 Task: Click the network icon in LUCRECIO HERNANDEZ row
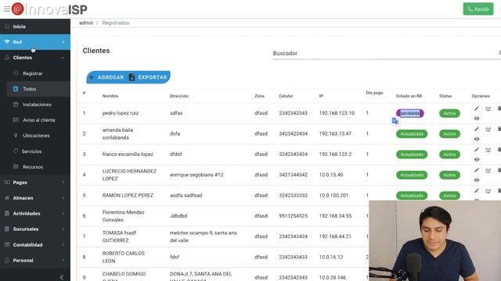(488, 170)
